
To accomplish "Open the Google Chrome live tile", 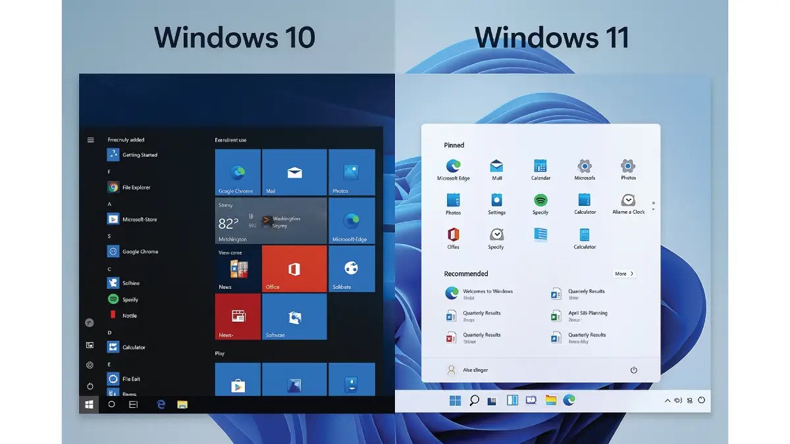I will pos(238,172).
